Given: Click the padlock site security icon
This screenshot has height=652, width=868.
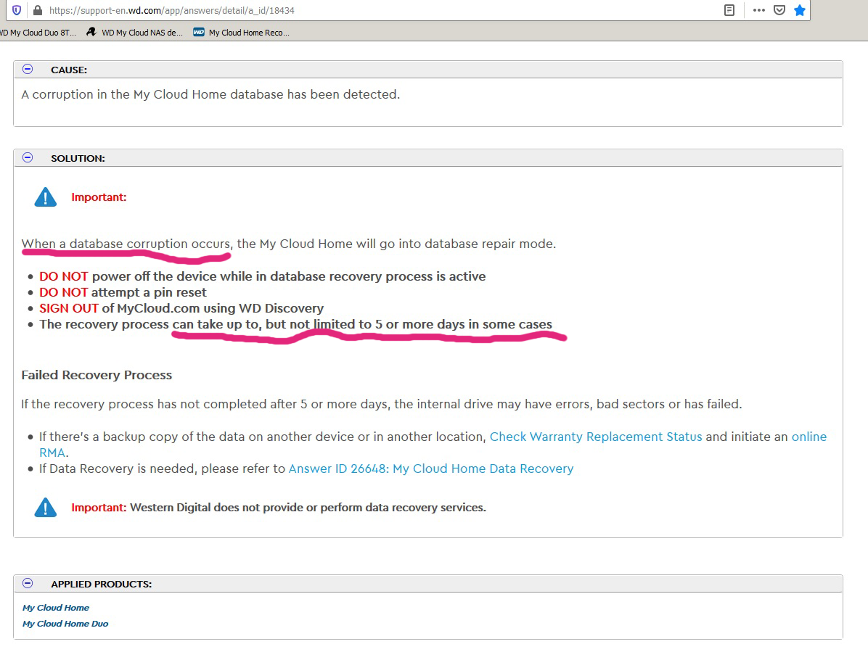Looking at the screenshot, I should click(x=38, y=10).
